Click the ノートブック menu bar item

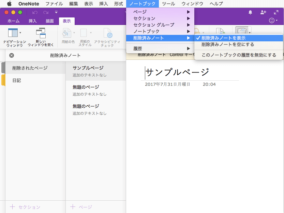coord(143,4)
